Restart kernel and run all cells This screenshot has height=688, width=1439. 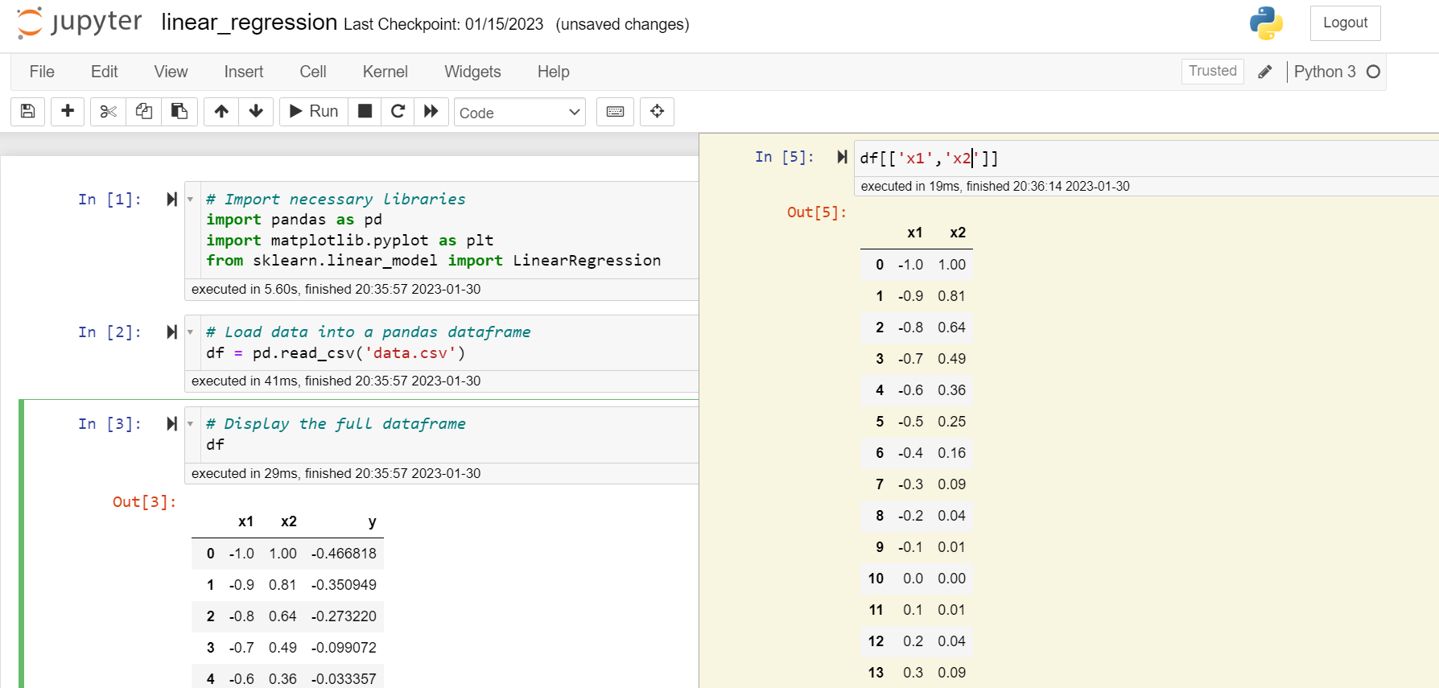pyautogui.click(x=431, y=111)
